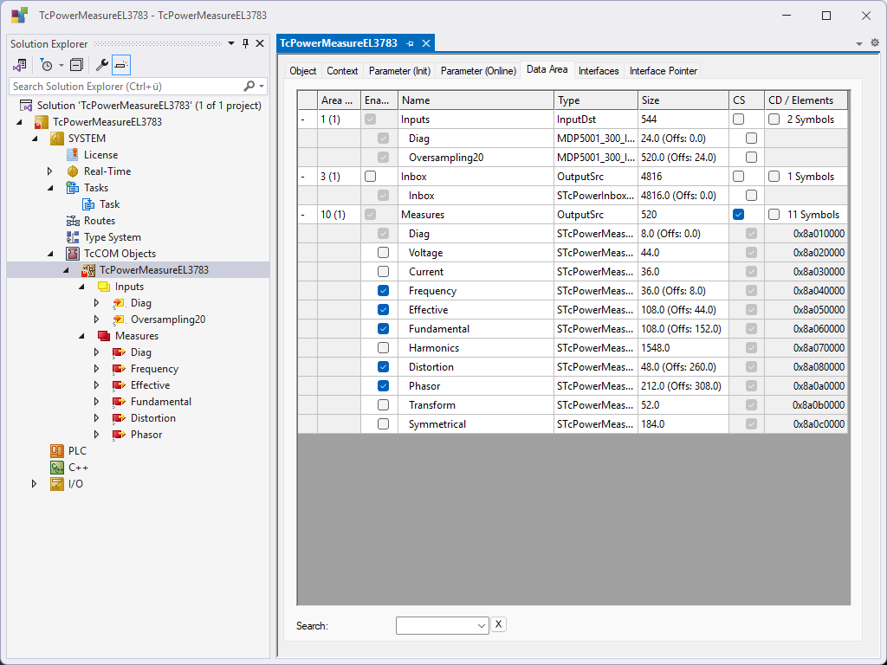The height and width of the screenshot is (665, 887).
Task: Click the settings gear icon at tab well
Action: [875, 43]
